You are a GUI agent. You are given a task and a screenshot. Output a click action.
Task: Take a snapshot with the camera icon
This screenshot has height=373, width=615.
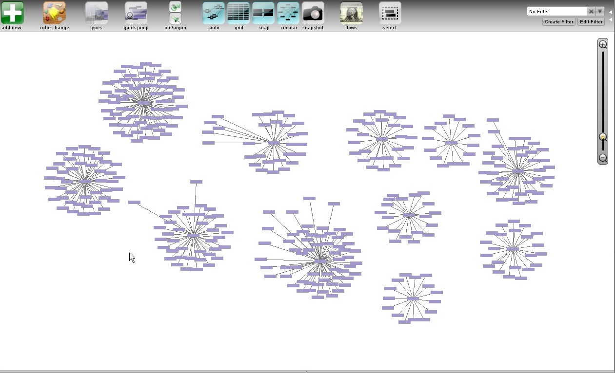coord(313,13)
